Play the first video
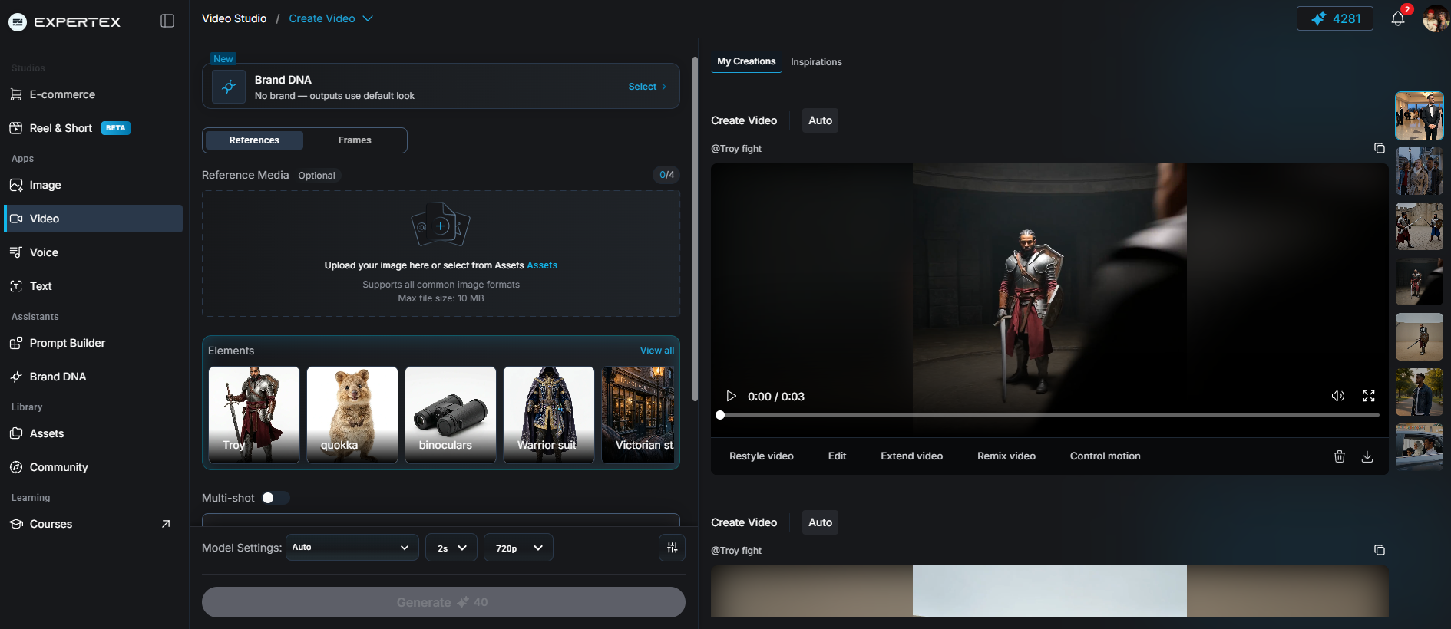Image resolution: width=1451 pixels, height=629 pixels. tap(731, 396)
